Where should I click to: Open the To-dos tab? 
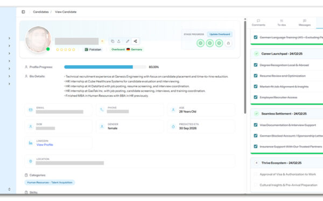(282, 23)
